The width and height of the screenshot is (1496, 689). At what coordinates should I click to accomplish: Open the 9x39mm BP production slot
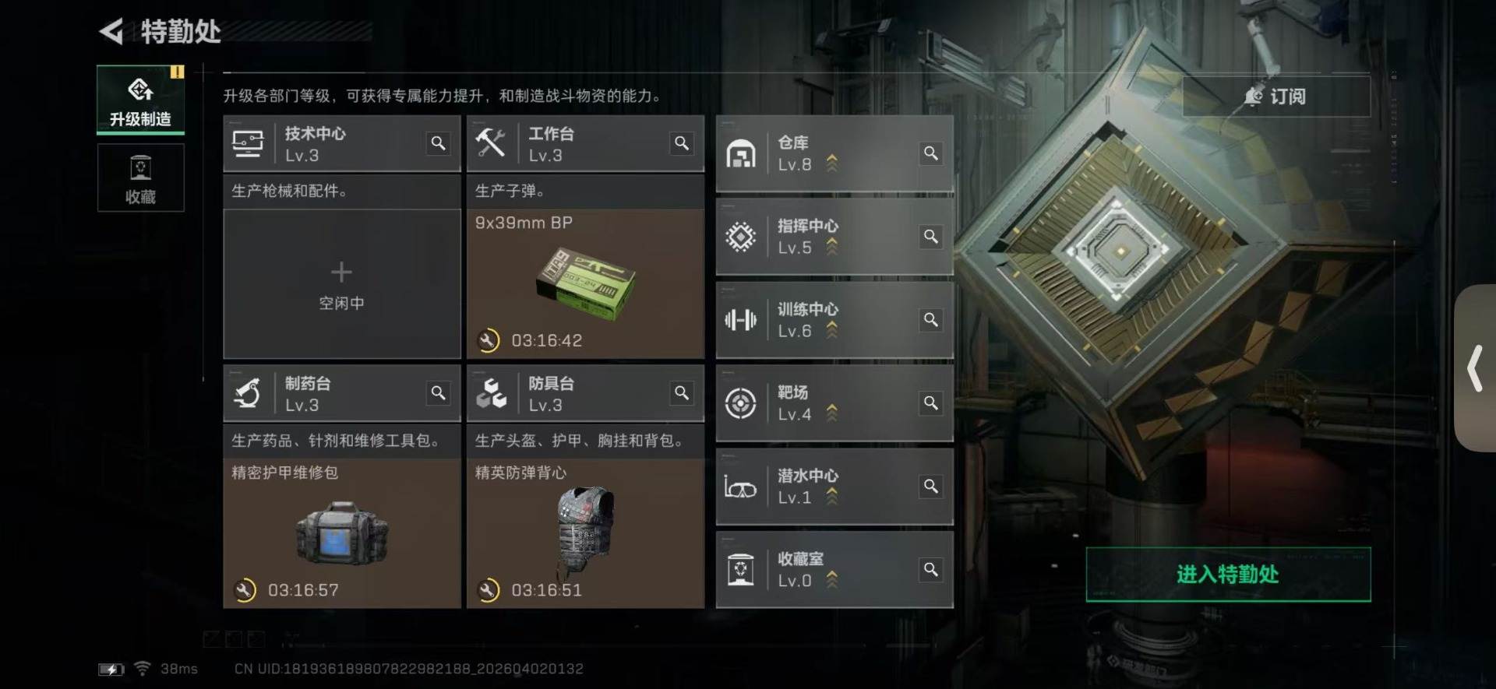585,283
